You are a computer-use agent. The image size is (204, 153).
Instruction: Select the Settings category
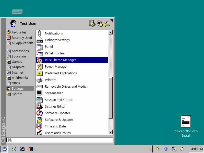[20, 88]
